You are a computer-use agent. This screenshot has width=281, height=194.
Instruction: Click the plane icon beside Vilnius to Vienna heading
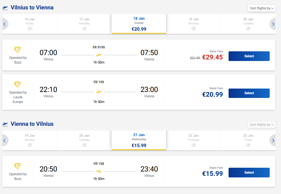tap(5, 8)
